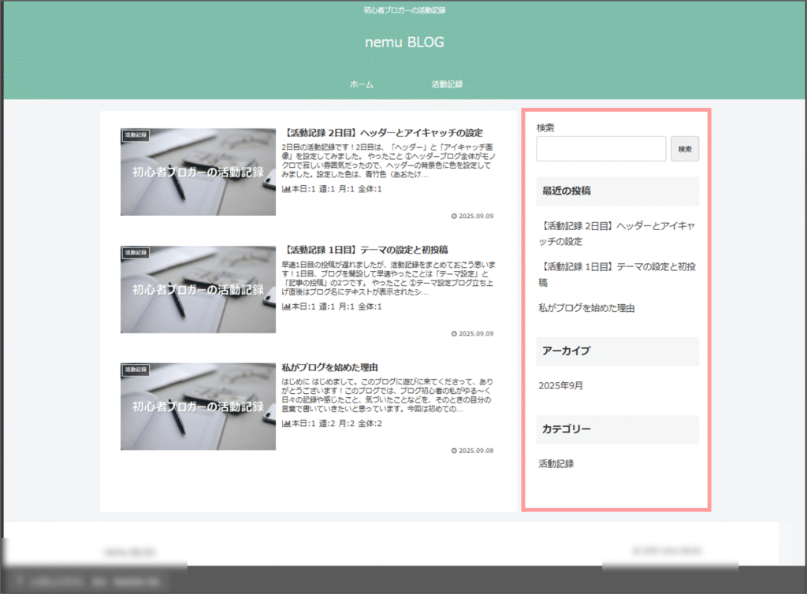Click the clock icon beside date 2025.09.08
Screen dimensions: 807x594
(x=454, y=451)
